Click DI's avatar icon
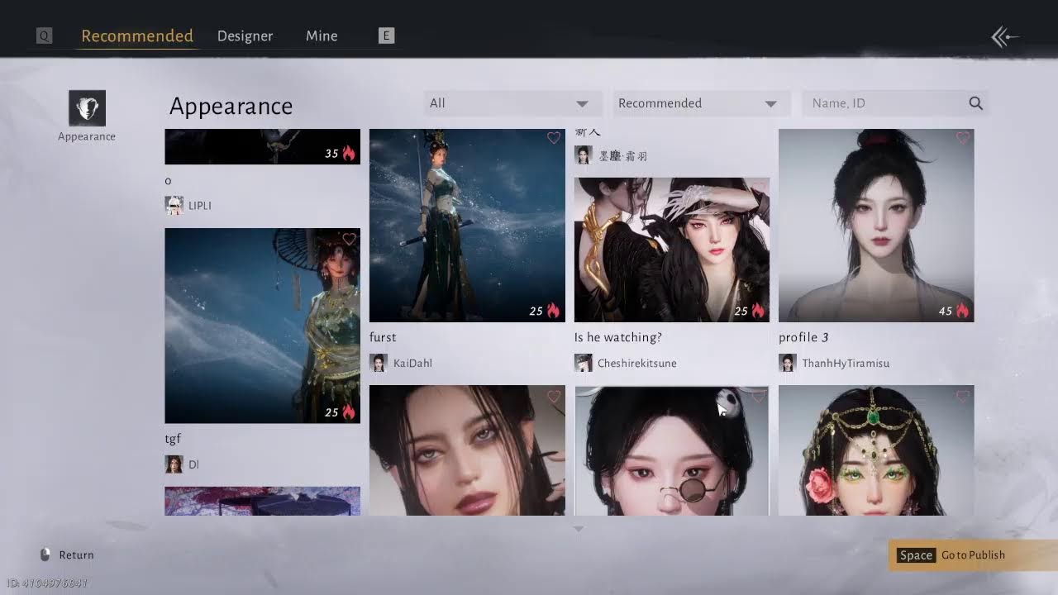The image size is (1058, 595). click(x=174, y=464)
